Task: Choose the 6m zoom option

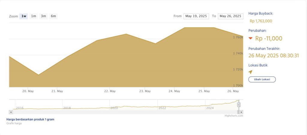Action: [x=53, y=16]
